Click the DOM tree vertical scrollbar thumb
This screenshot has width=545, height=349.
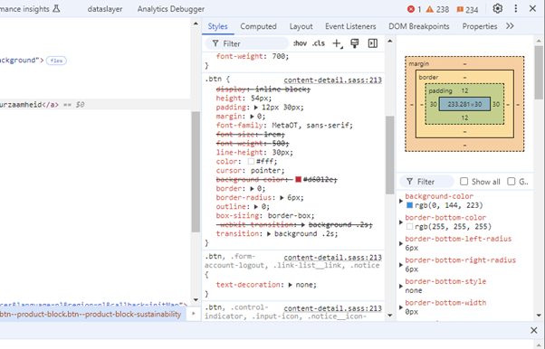click(x=196, y=172)
